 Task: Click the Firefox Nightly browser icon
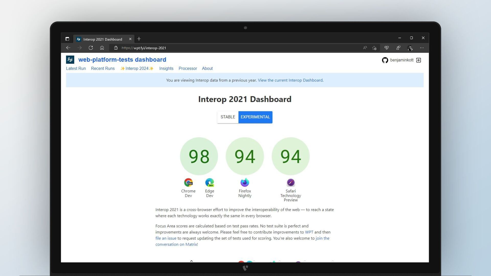click(245, 182)
